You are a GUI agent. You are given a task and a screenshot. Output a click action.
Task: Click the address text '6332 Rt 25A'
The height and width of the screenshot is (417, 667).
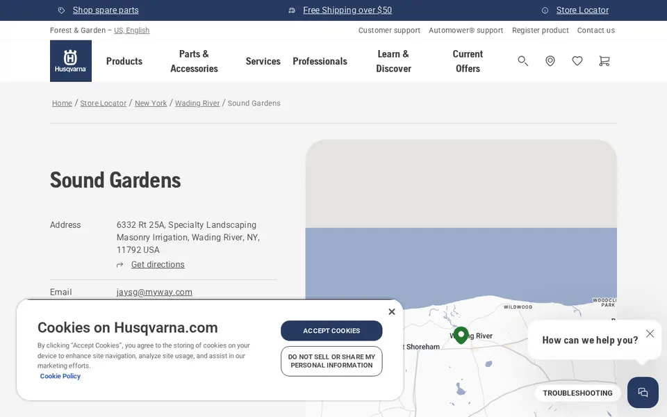[x=140, y=225]
